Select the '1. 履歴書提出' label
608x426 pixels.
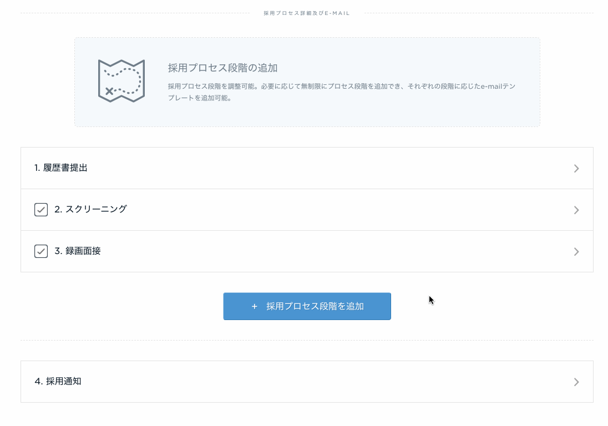(61, 168)
